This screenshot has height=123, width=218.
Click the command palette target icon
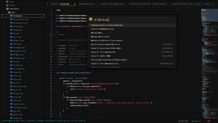91,19
